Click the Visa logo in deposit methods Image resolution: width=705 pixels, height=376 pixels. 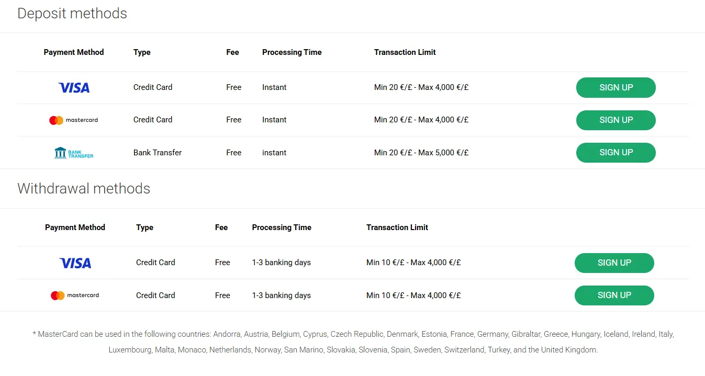pos(74,88)
